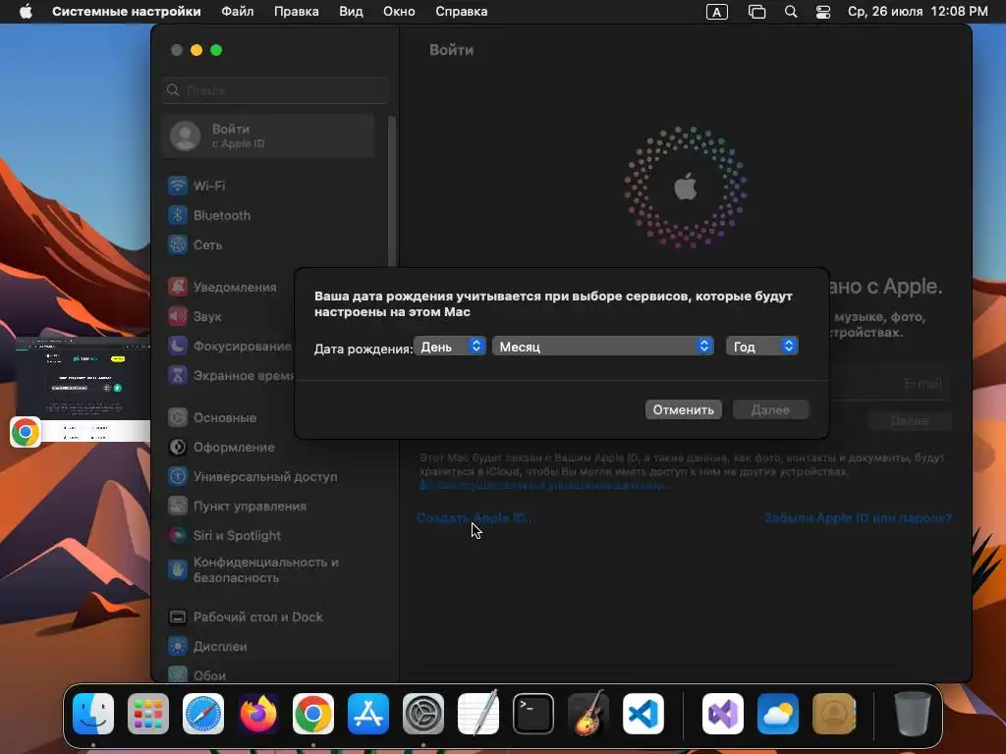
Task: Open the День birth day dropdown
Action: (450, 347)
